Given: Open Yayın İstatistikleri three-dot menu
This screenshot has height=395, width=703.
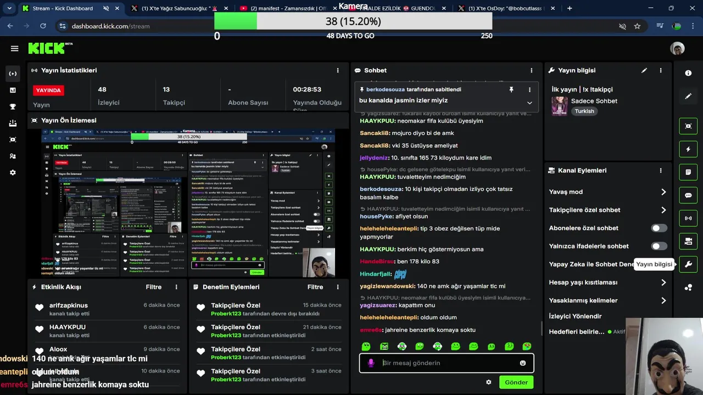Looking at the screenshot, I should click(x=338, y=70).
